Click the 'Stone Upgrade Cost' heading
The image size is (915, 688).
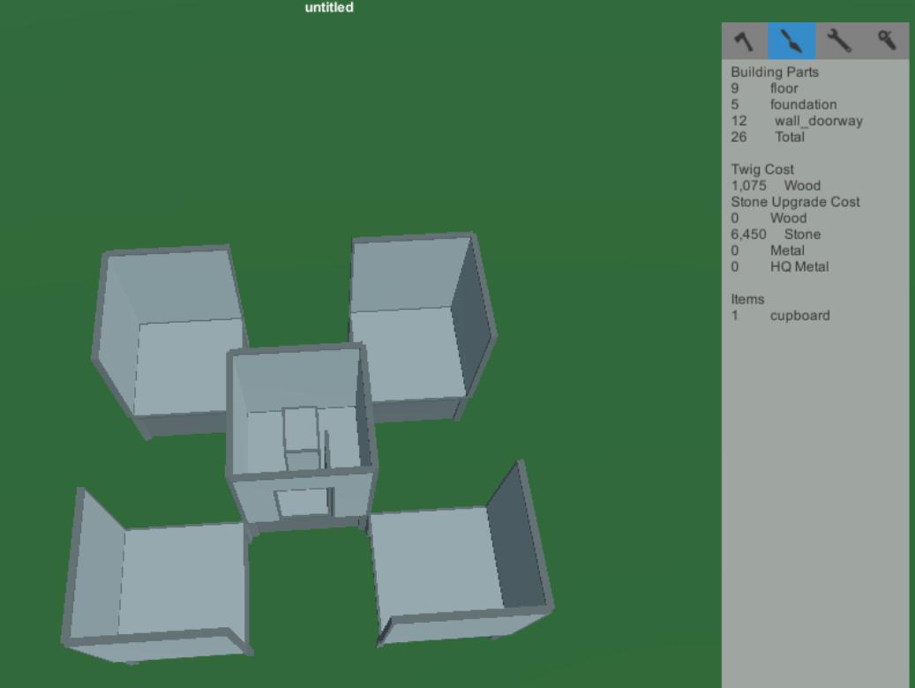pyautogui.click(x=795, y=202)
